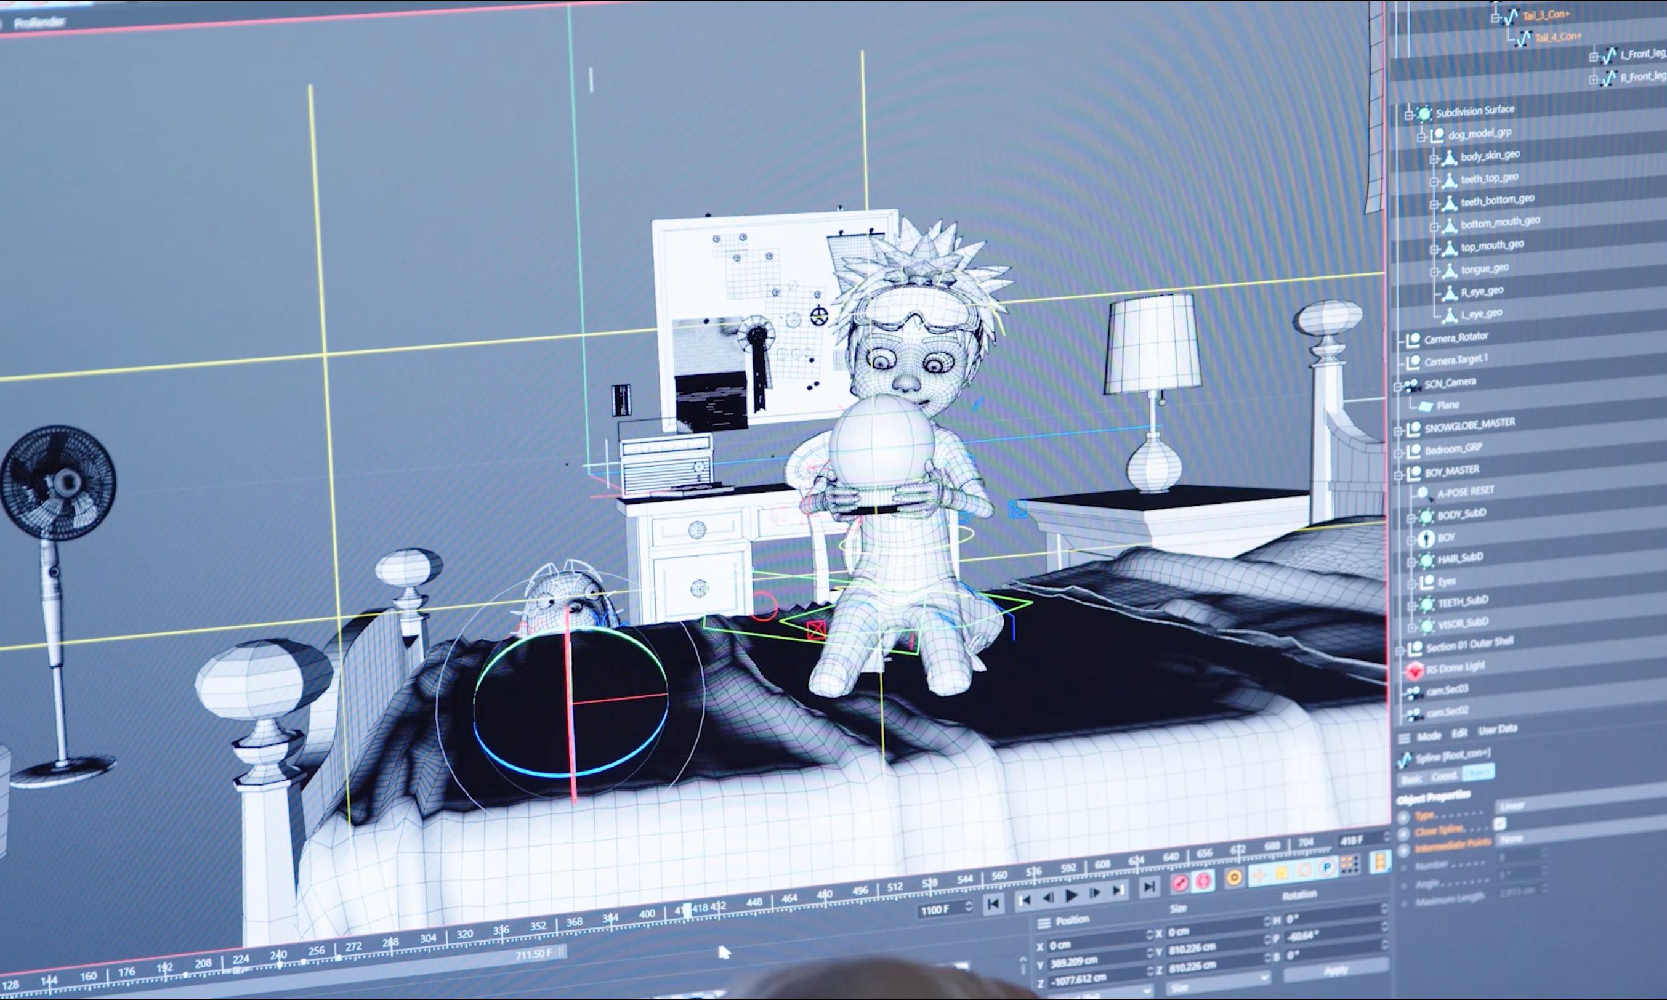Click the cam.Sec03 camera icon
The image size is (1667, 1000).
coord(1414,692)
